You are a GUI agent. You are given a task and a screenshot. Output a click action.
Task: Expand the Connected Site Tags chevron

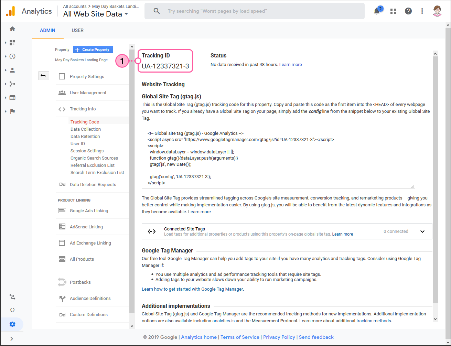pyautogui.click(x=422, y=231)
